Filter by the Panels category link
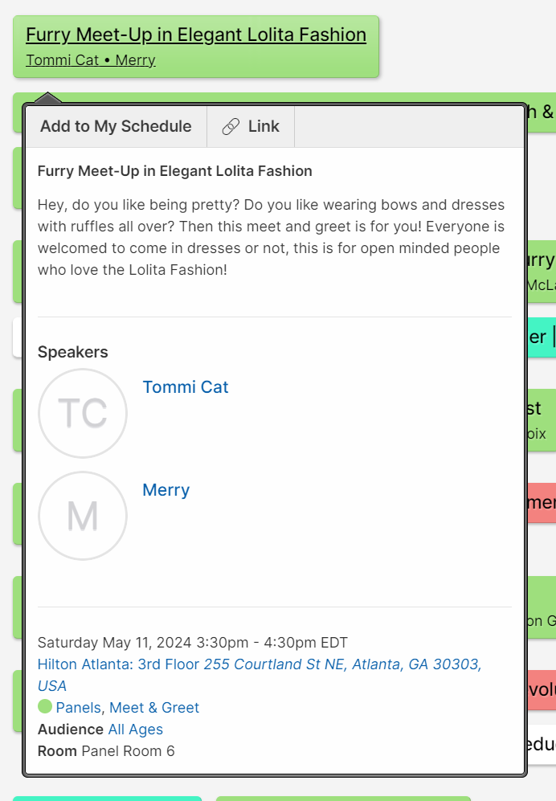The height and width of the screenshot is (801, 556). coord(78,708)
